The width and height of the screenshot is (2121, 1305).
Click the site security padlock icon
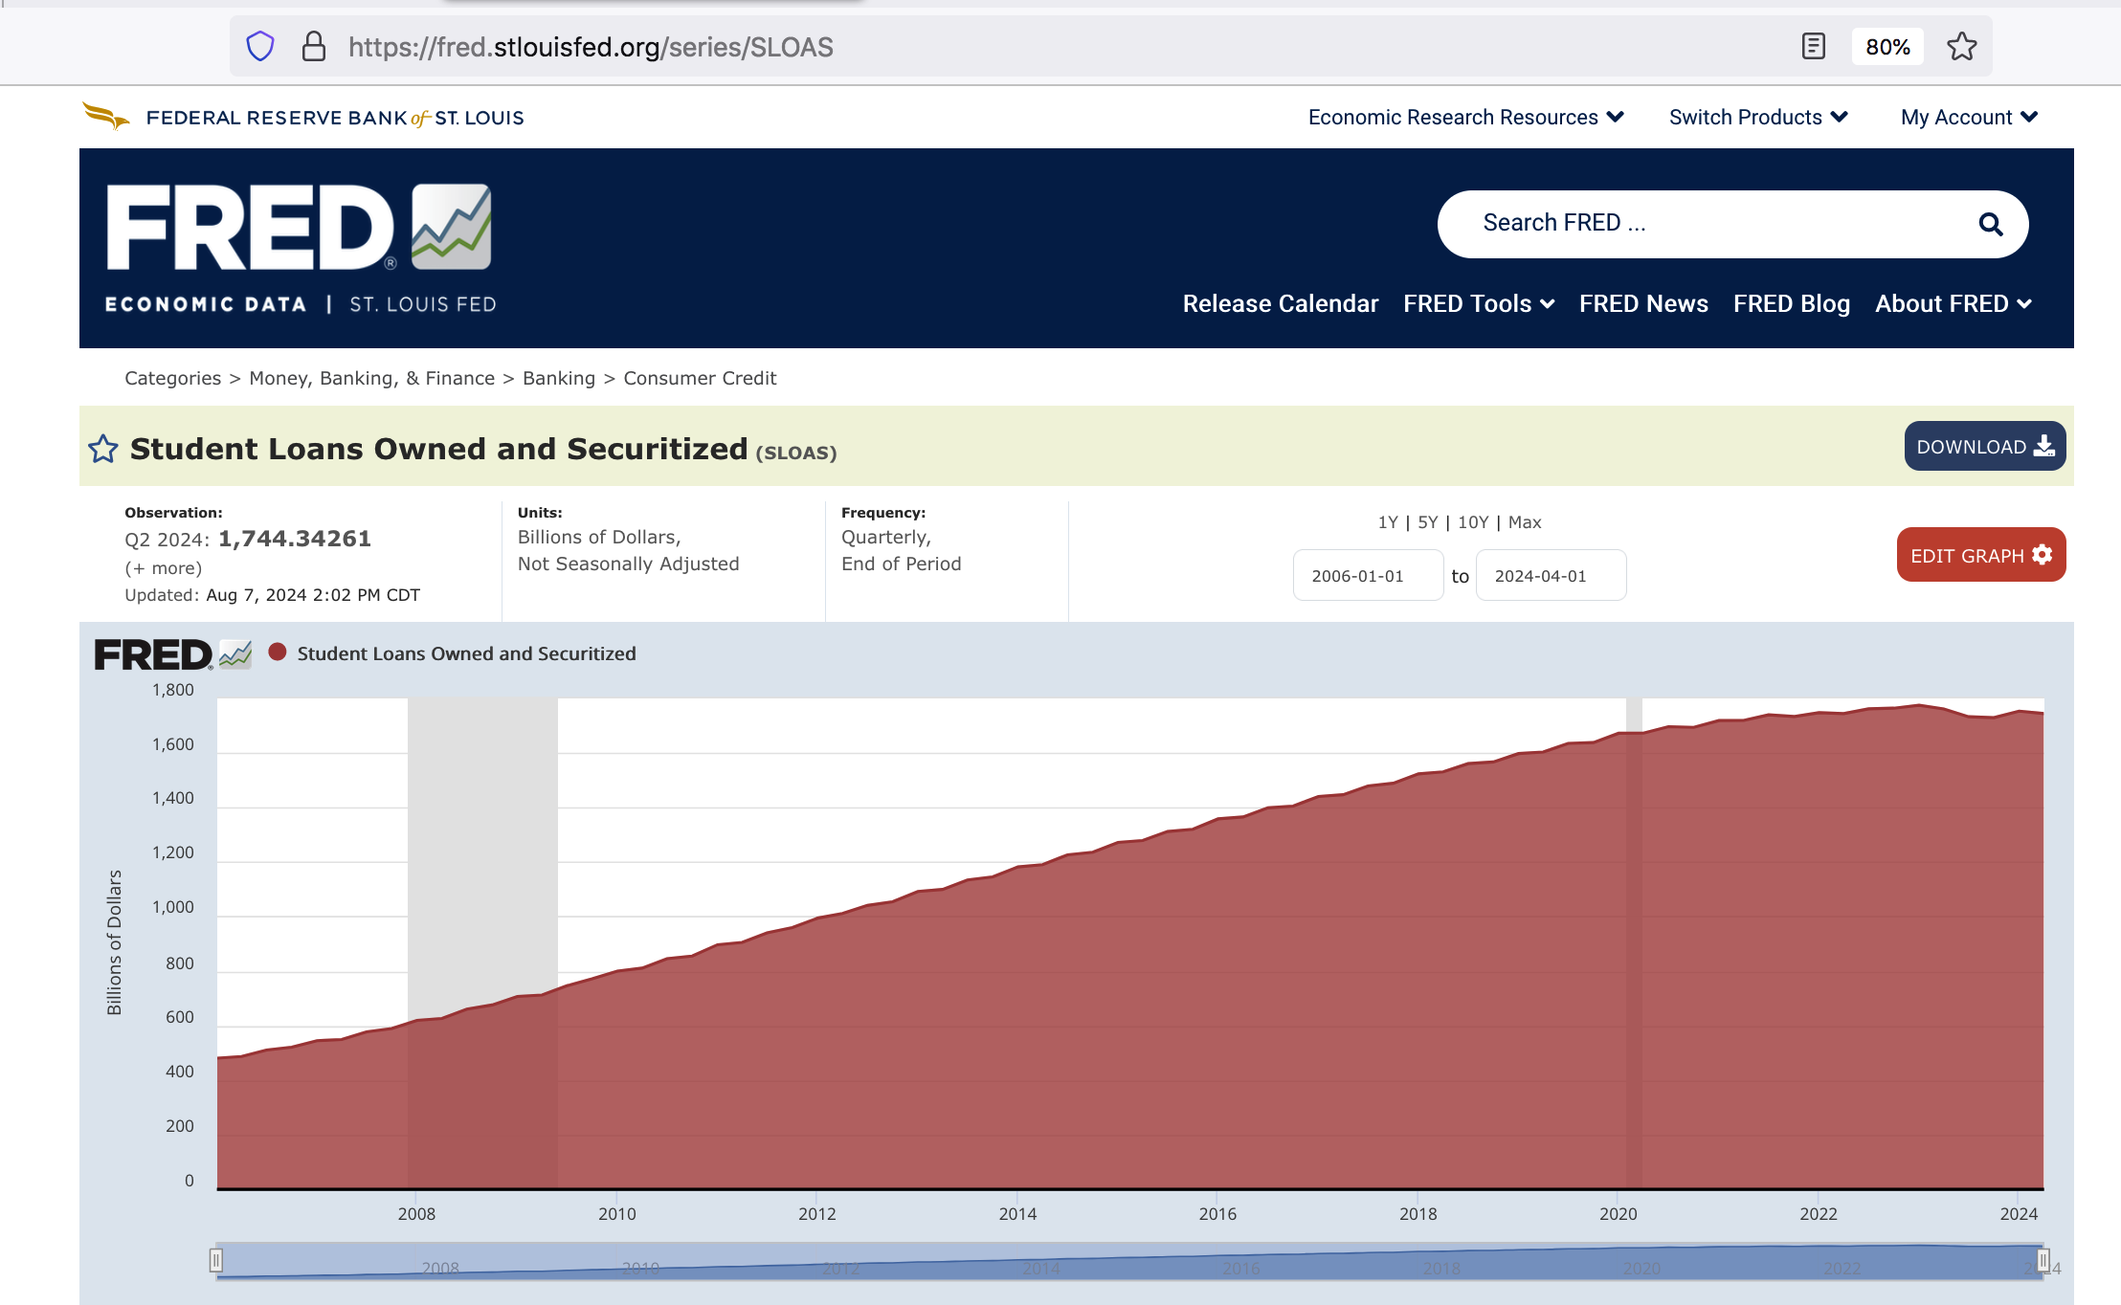coord(314,47)
